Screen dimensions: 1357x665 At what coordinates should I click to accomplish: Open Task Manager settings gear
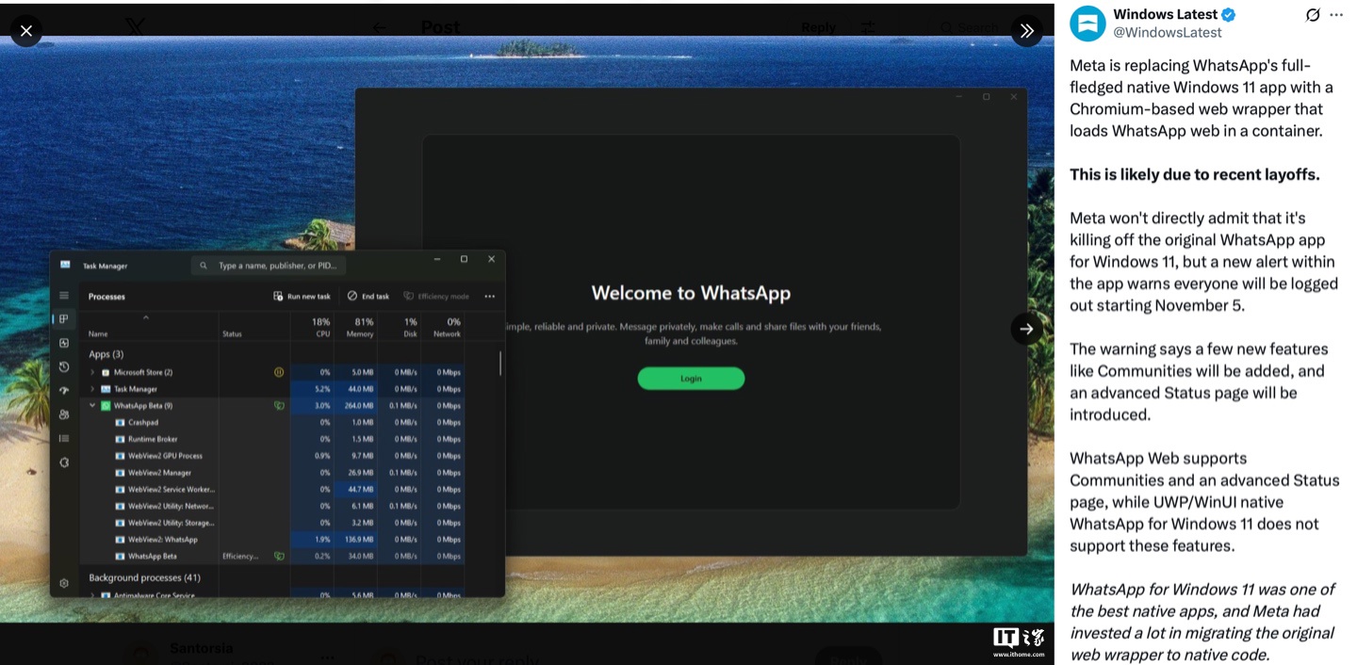tap(64, 582)
